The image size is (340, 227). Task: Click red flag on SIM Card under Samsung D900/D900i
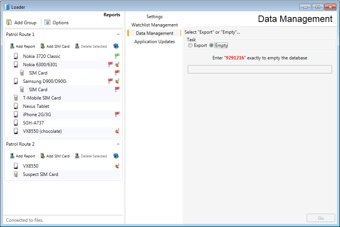pyautogui.click(x=117, y=89)
